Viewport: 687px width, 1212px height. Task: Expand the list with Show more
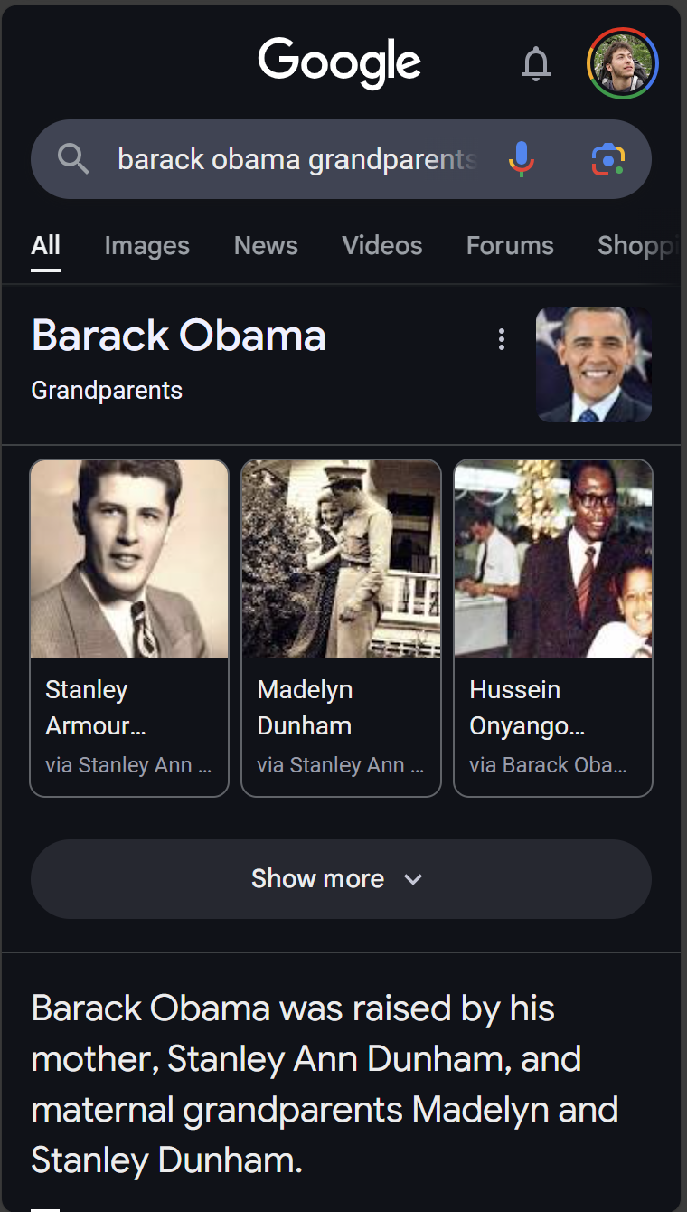[341, 879]
